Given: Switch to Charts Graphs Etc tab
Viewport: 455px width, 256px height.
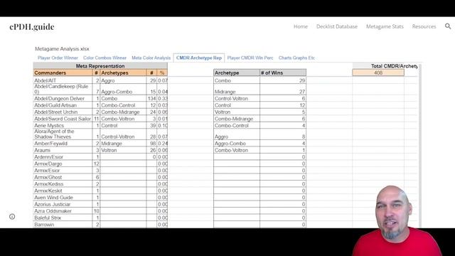Looking at the screenshot, I should click(x=296, y=58).
